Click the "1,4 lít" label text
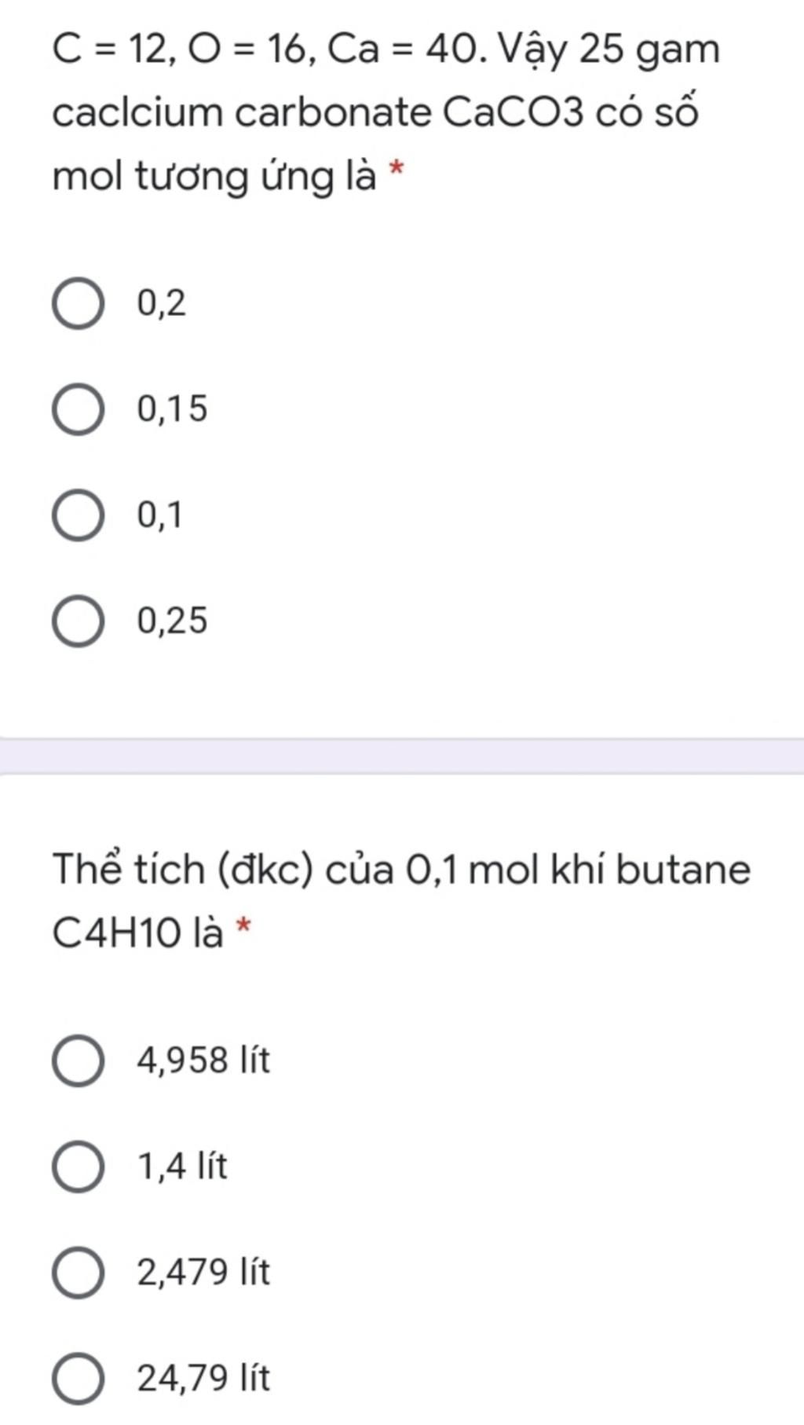This screenshot has width=804, height=1425. 182,1167
